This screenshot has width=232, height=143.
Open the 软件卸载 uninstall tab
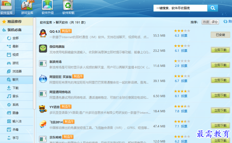(x=68, y=8)
